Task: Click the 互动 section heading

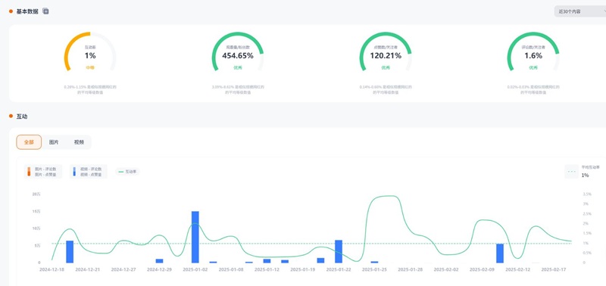Action: click(x=22, y=117)
